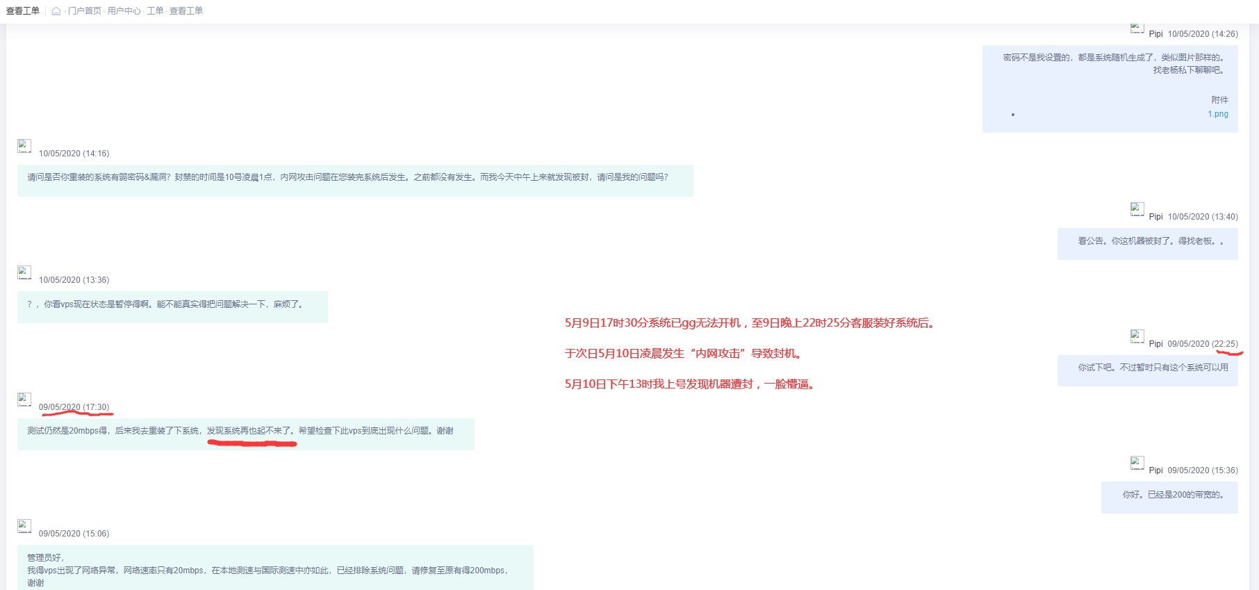The image size is (1259, 590).
Task: Click Pipi's avatar on the 15:36 reply
Action: pos(1137,463)
